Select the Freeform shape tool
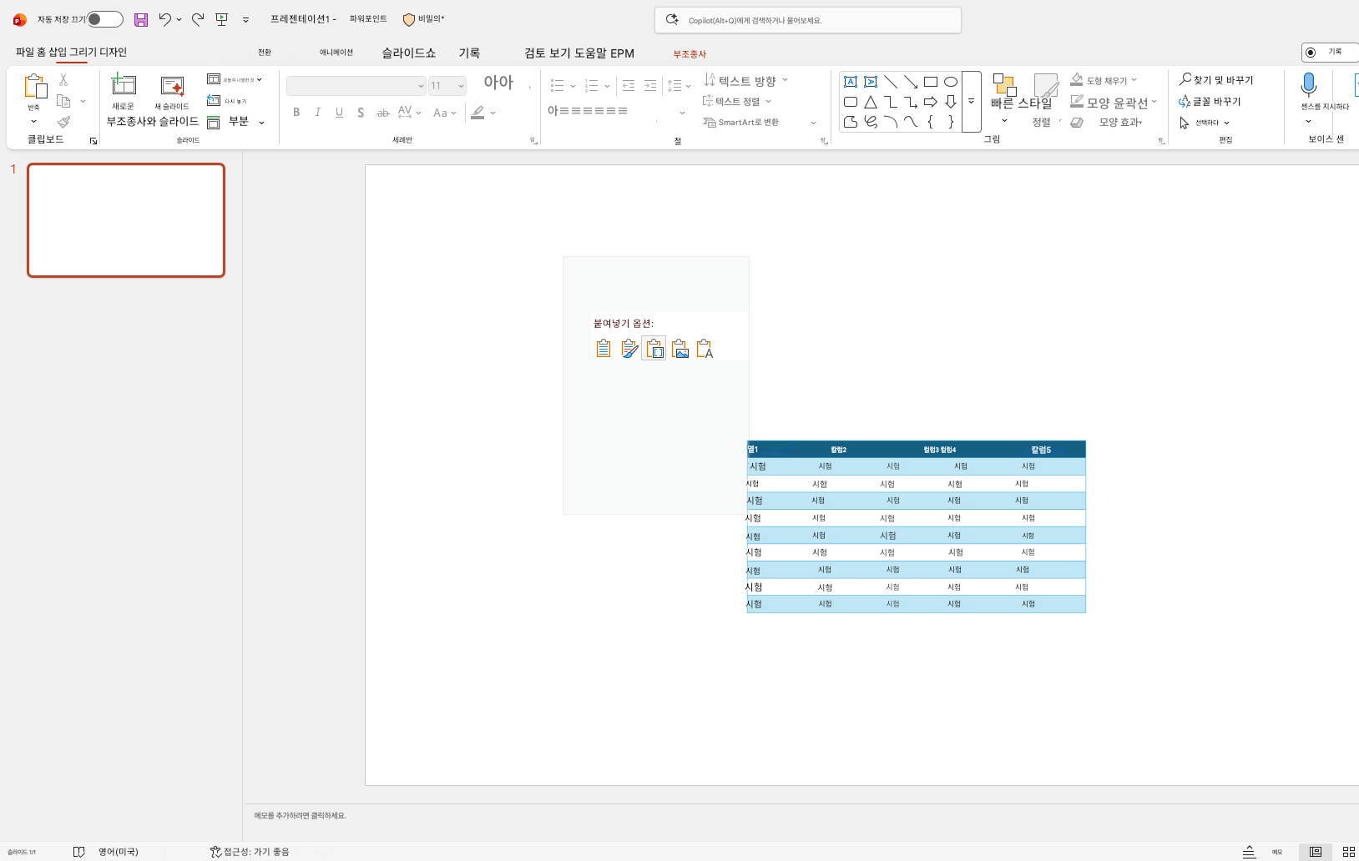 (x=851, y=122)
